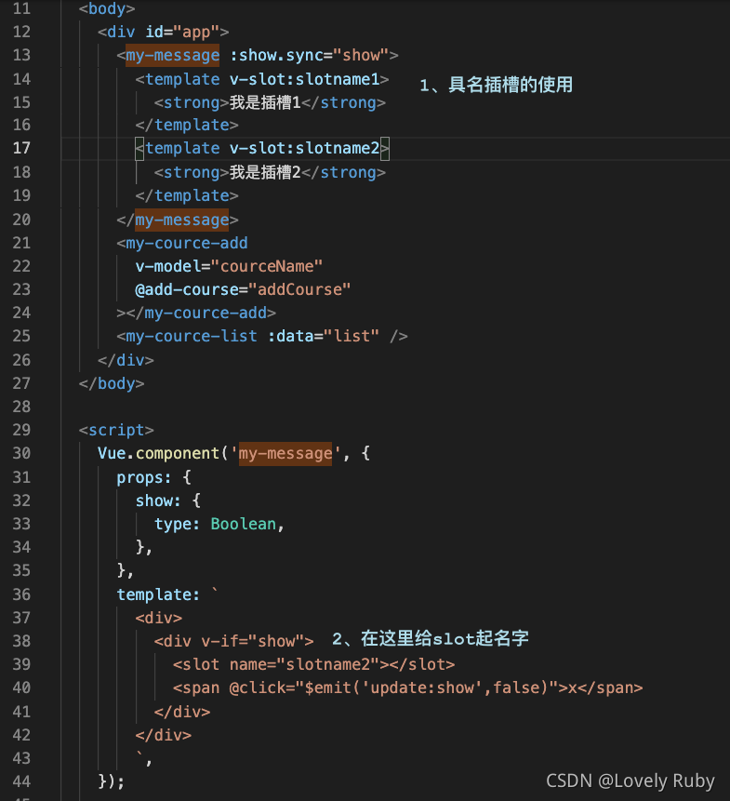Screen dimensions: 730x801
Task: Click @add-course="addCourse" attribute
Action: 243,289
